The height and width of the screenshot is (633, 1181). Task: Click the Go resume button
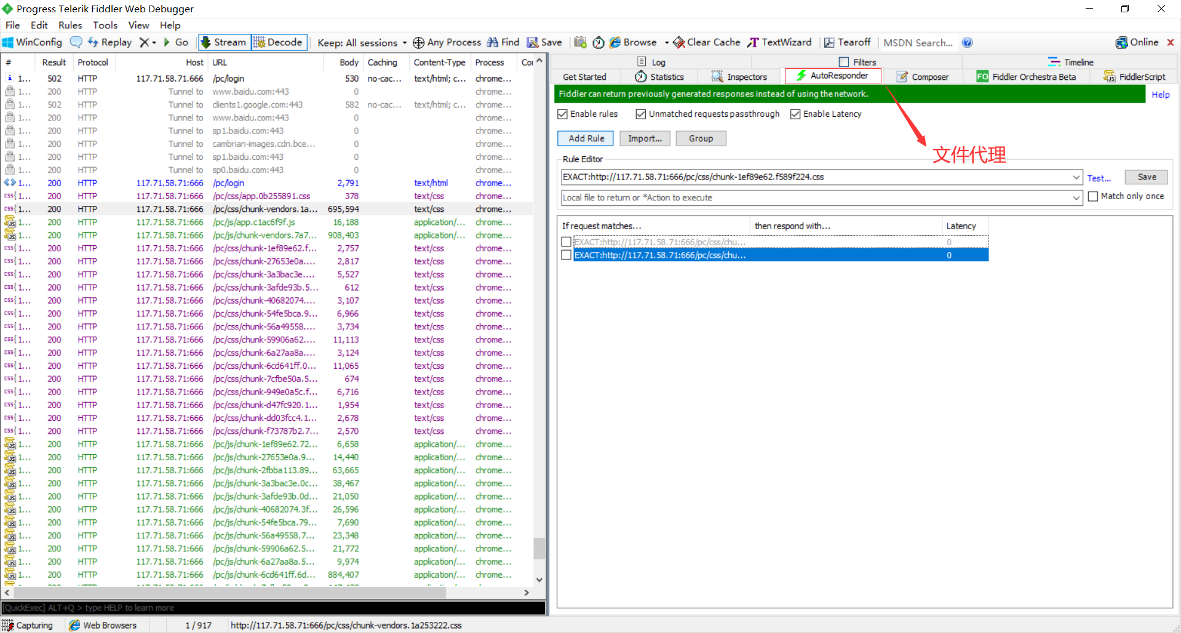(176, 42)
